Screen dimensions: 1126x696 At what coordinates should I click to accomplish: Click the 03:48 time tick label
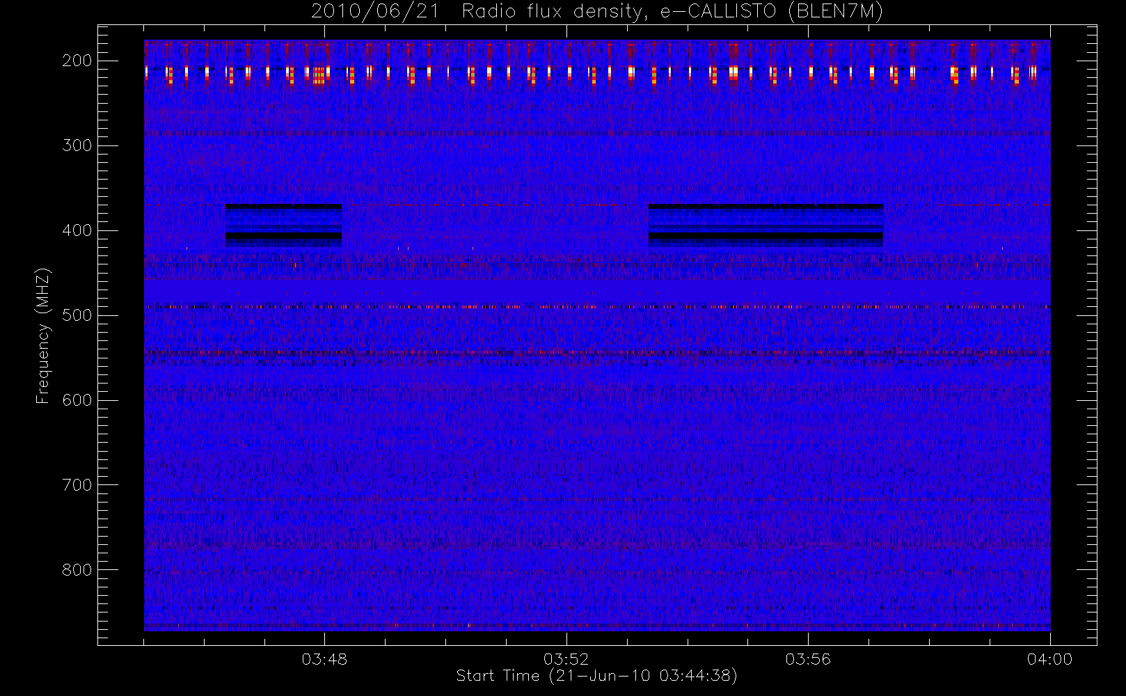(324, 659)
